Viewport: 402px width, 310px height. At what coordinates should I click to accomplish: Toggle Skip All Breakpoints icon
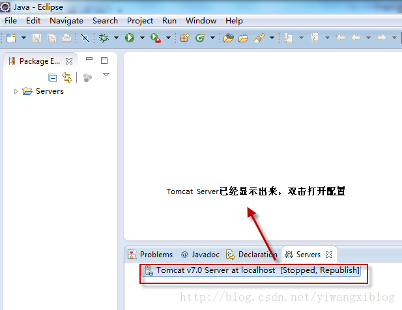tap(85, 38)
